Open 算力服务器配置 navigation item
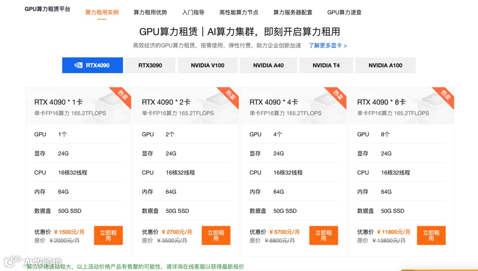The width and height of the screenshot is (478, 271). coord(293,12)
